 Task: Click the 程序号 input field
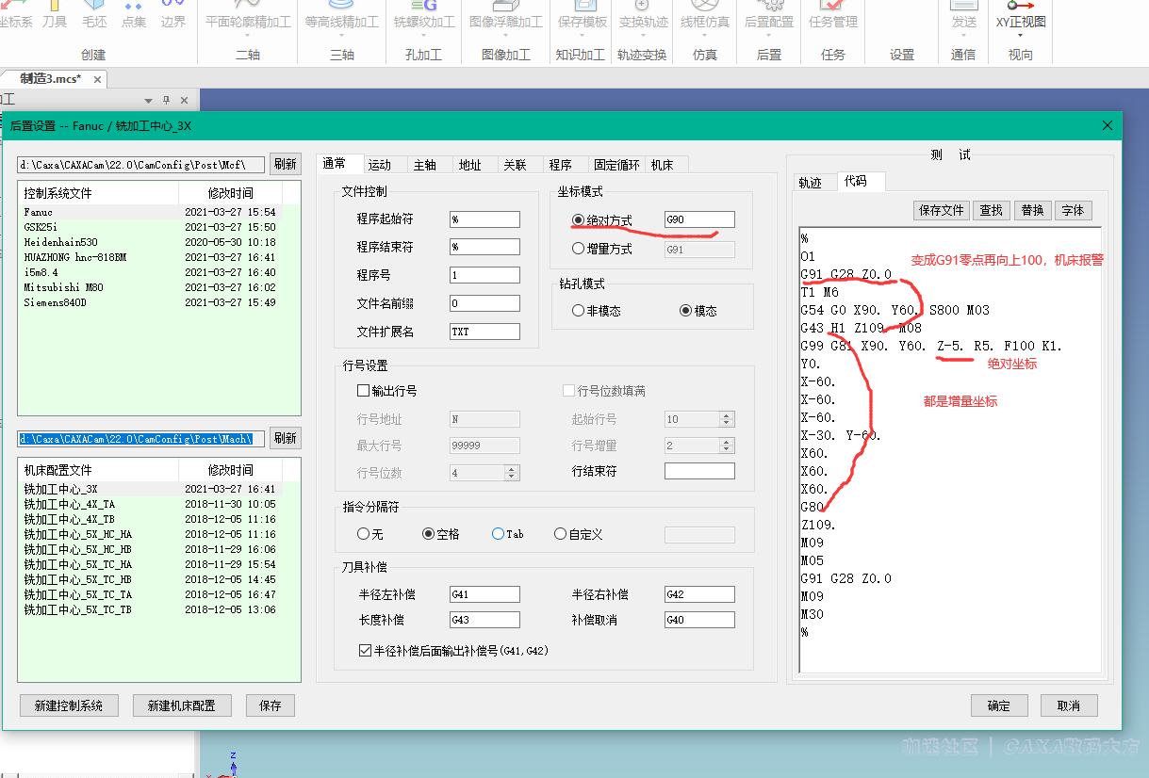tap(484, 276)
